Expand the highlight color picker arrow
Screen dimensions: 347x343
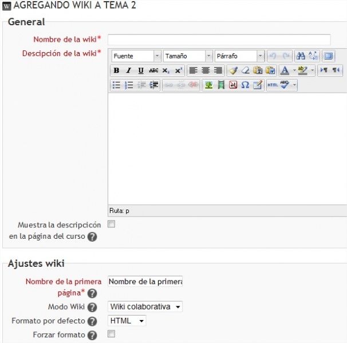(312, 70)
